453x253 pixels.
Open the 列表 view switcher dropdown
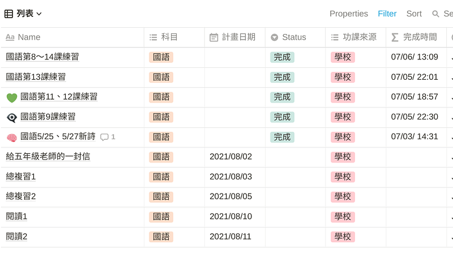point(29,14)
